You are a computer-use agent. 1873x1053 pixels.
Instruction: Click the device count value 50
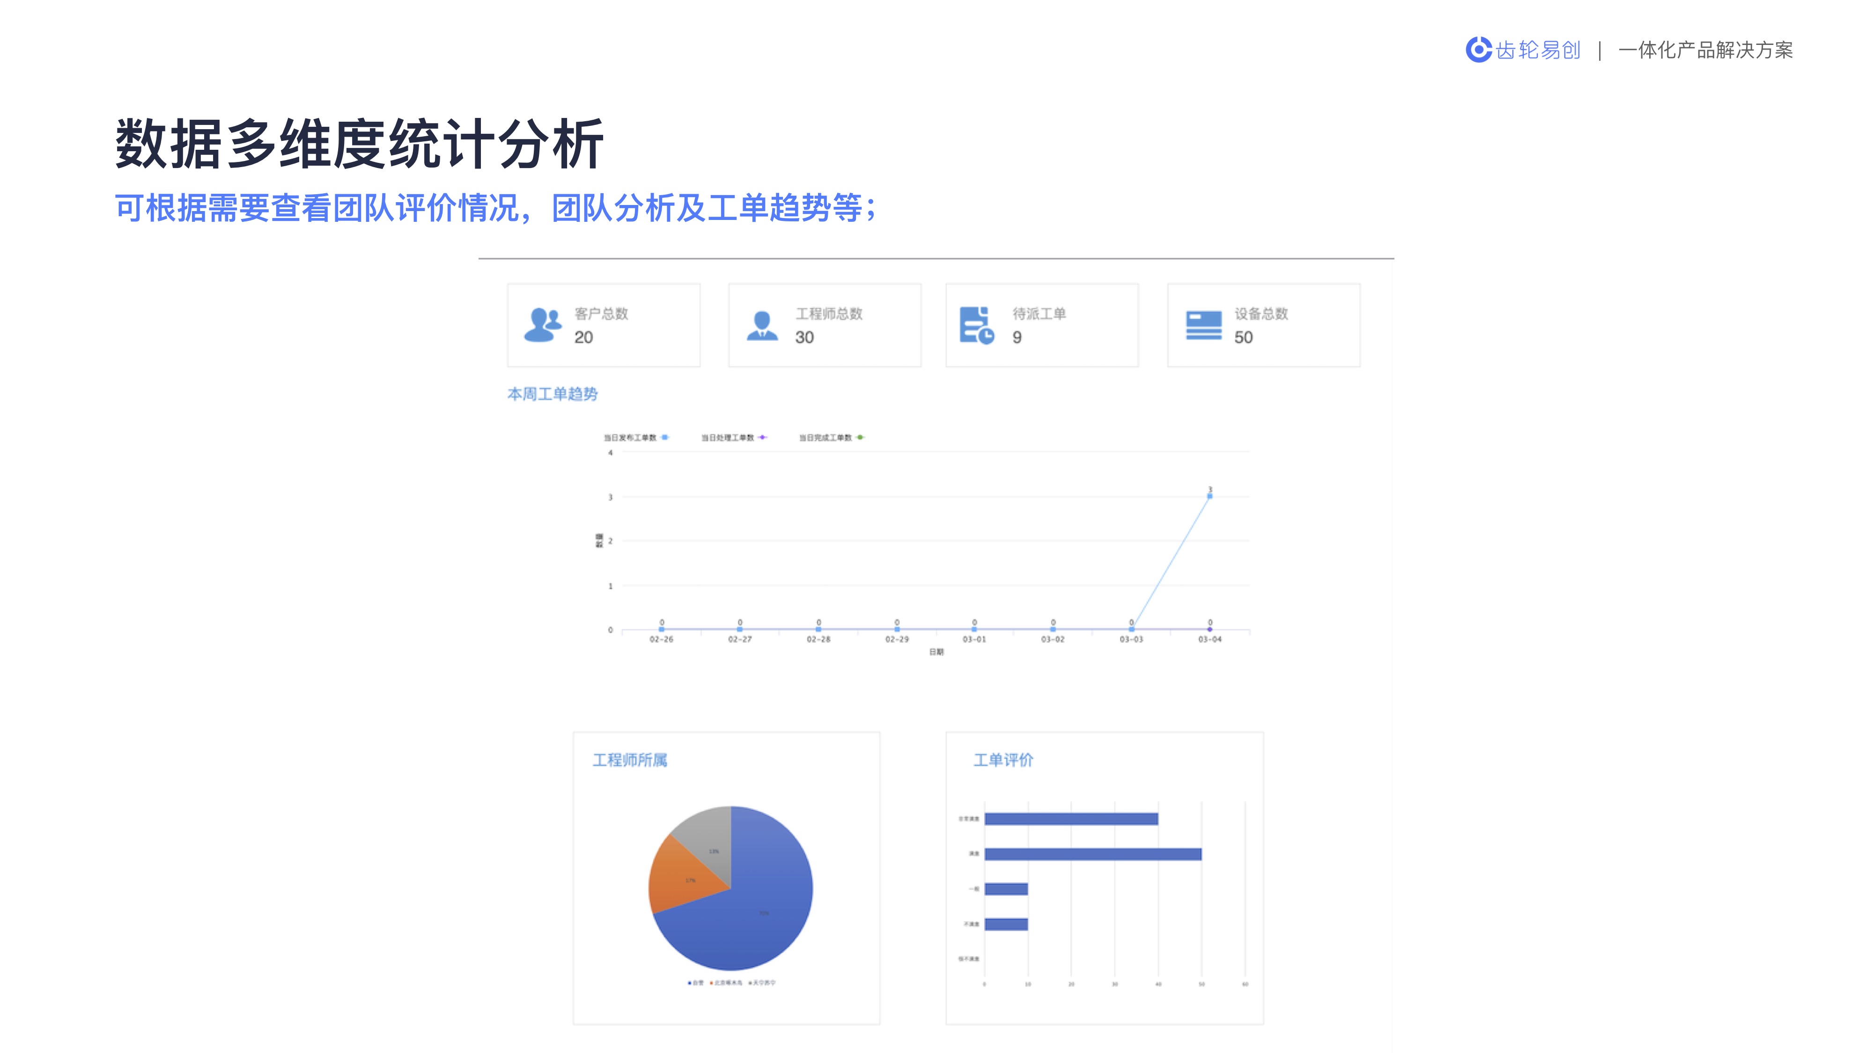(x=1243, y=337)
